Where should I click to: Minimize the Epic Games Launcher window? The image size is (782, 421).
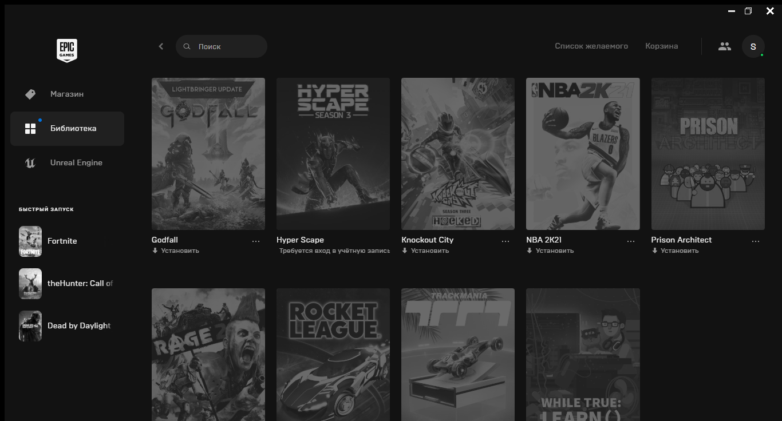(x=731, y=11)
